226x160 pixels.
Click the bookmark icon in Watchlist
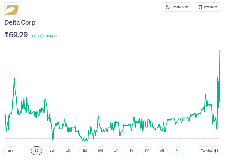200,7
